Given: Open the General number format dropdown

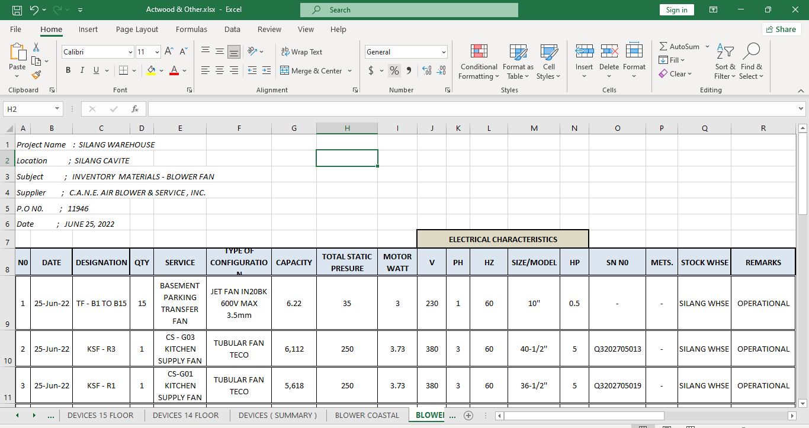Looking at the screenshot, I should pyautogui.click(x=443, y=52).
